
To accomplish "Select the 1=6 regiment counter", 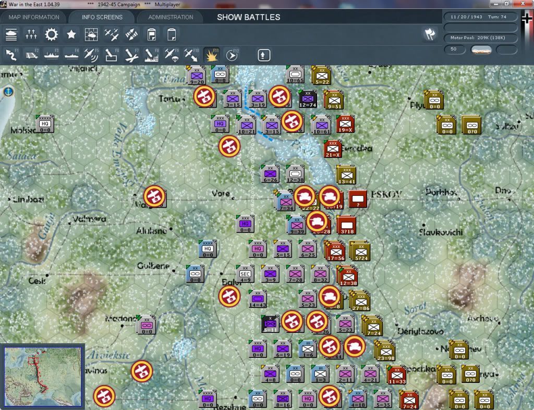I will 308,349.
